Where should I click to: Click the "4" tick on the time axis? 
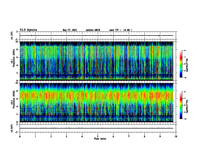point(82,136)
